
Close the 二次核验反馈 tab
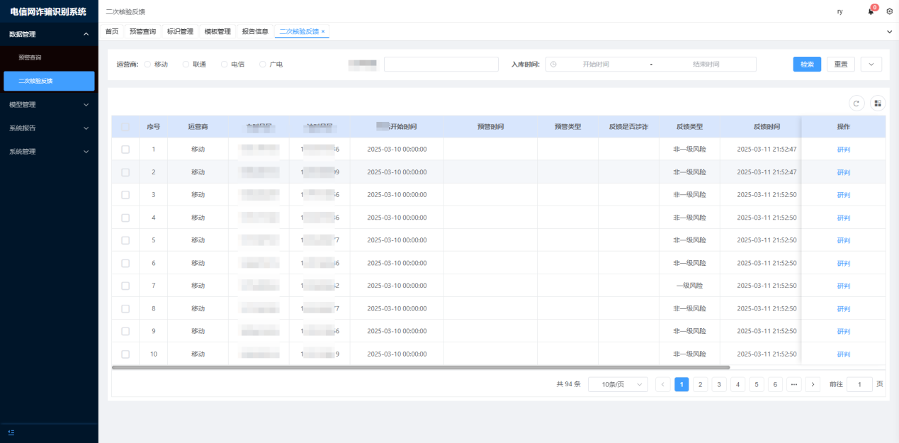coord(324,32)
